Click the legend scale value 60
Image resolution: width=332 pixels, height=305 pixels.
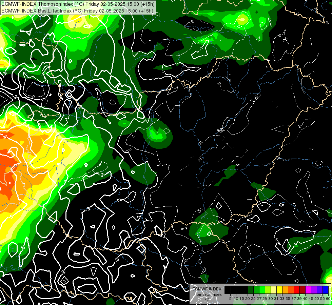tap(328, 299)
